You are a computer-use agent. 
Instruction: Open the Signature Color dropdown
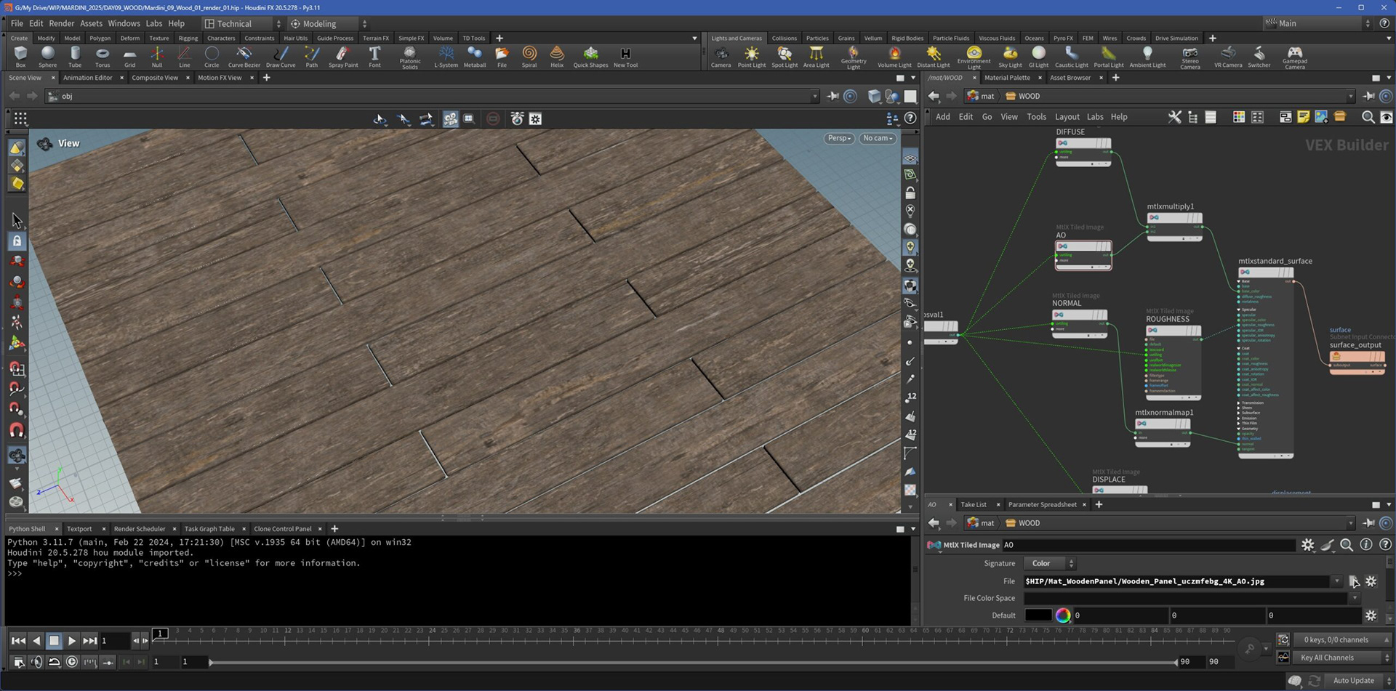click(1049, 563)
